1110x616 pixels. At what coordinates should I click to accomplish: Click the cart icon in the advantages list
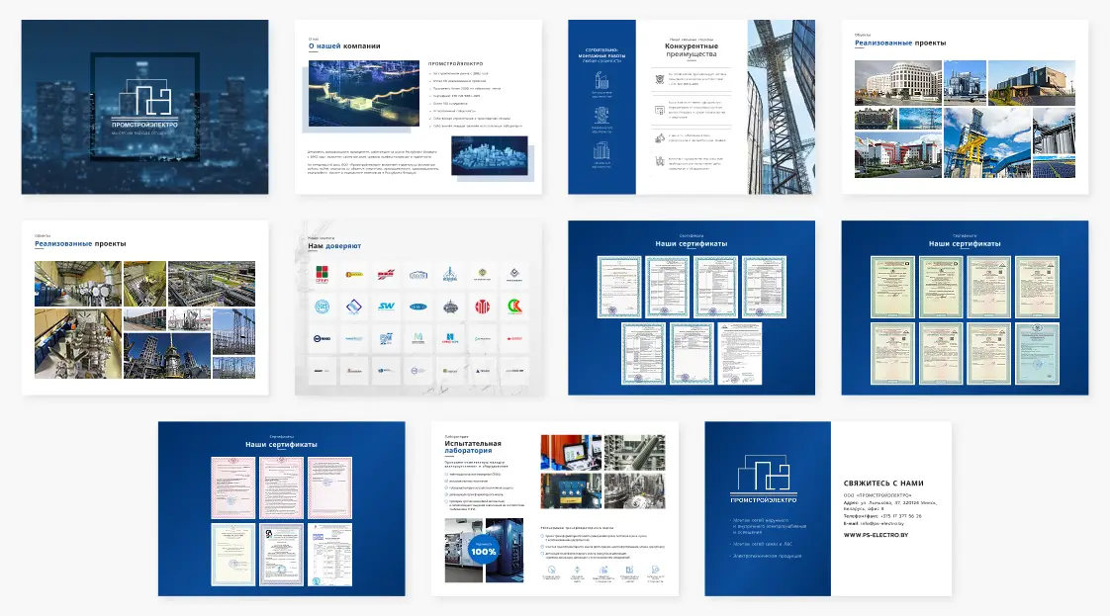(x=659, y=163)
